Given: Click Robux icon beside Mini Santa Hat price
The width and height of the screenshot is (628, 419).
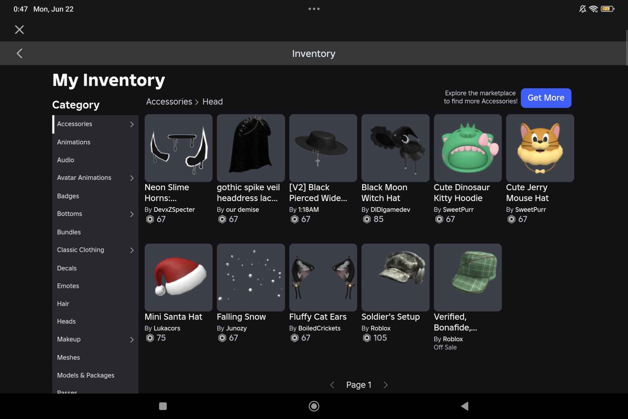Looking at the screenshot, I should [150, 338].
